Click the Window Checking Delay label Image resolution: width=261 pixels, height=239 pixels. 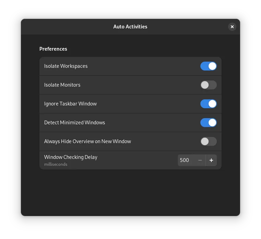point(71,157)
